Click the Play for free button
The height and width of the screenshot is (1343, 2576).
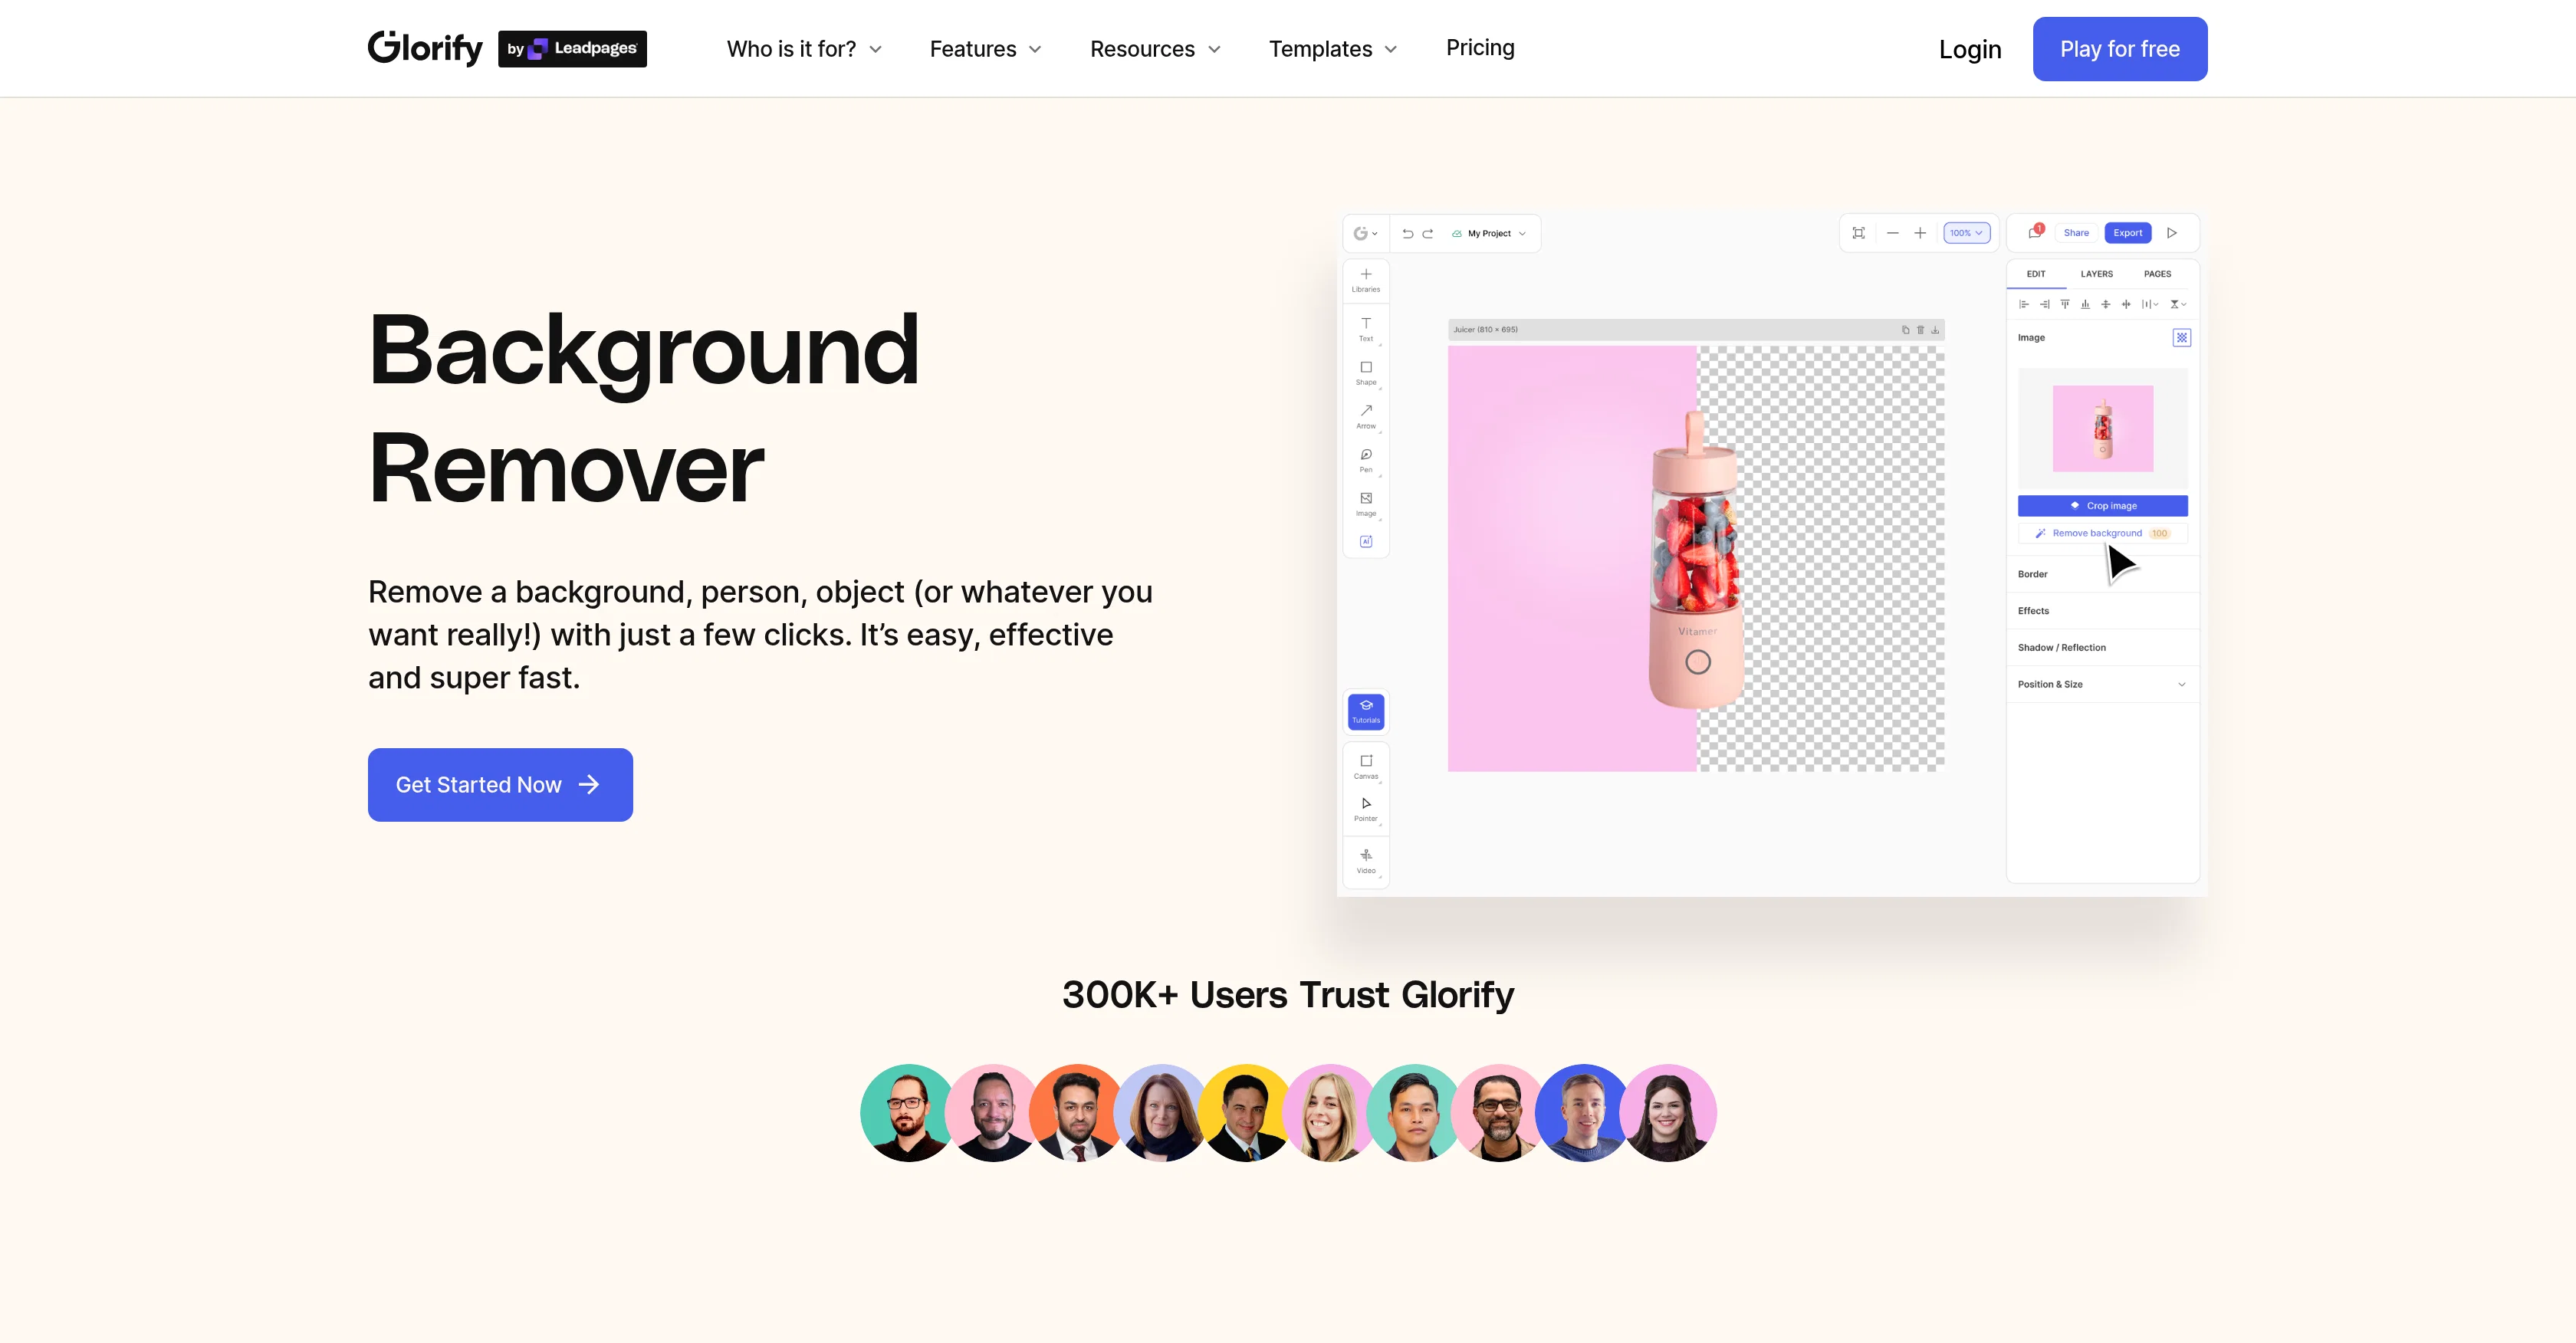(x=2119, y=49)
